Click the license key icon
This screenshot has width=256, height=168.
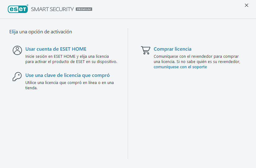[17, 77]
